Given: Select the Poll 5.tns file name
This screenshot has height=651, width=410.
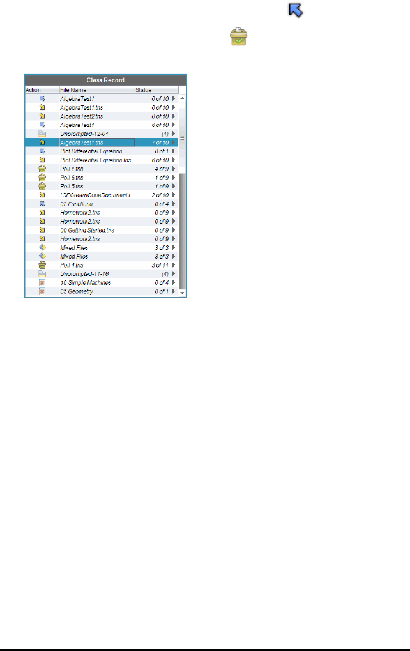Looking at the screenshot, I should coord(72,187).
